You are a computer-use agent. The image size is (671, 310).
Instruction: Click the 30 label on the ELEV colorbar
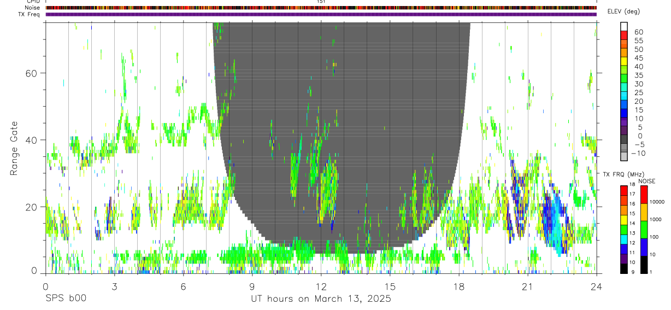[638, 84]
